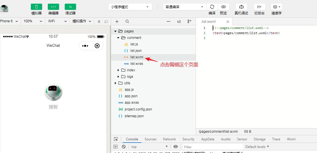The height and width of the screenshot is (153, 317).
Task: Collapse the comment folder
Action: [x=118, y=38]
